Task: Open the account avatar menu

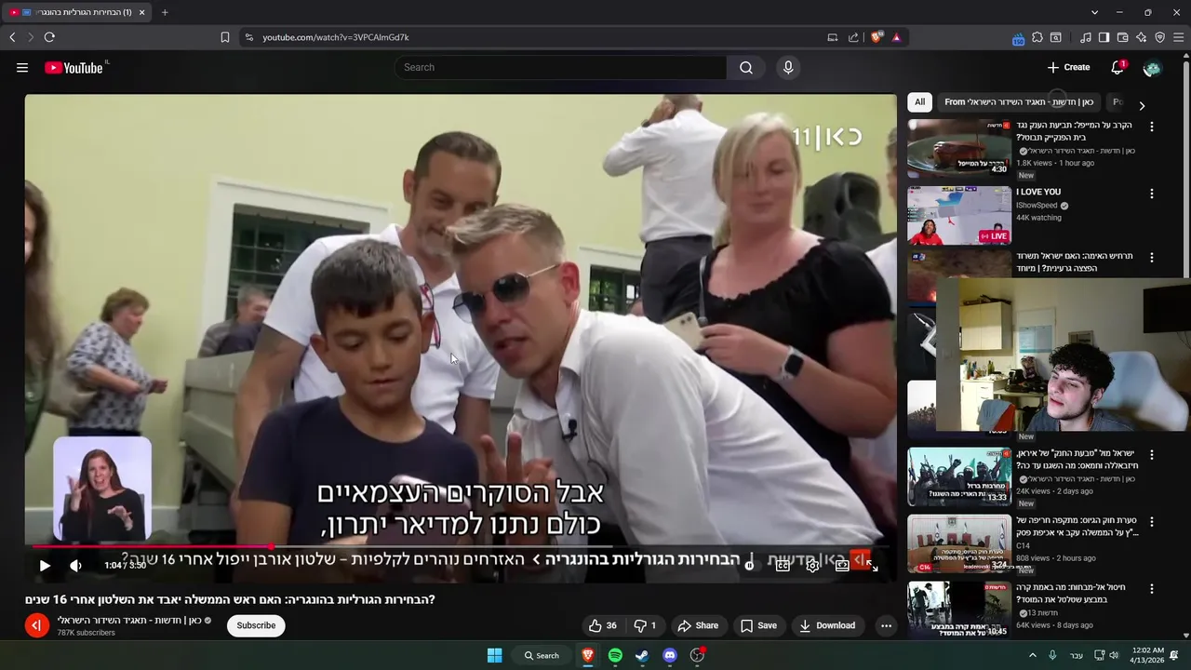Action: tap(1152, 68)
